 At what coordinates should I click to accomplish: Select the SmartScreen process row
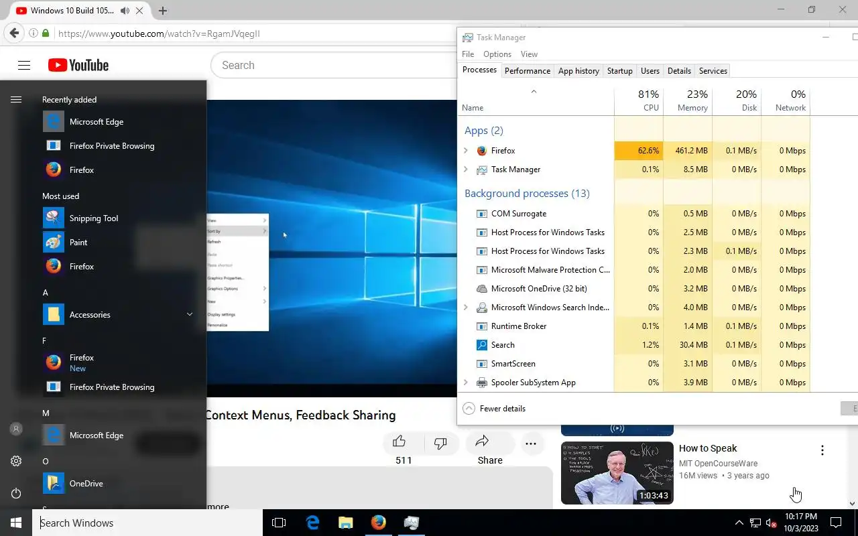pos(633,364)
